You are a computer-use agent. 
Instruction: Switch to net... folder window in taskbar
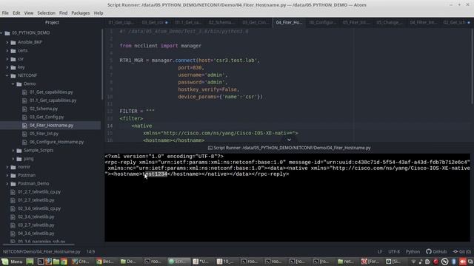347,261
